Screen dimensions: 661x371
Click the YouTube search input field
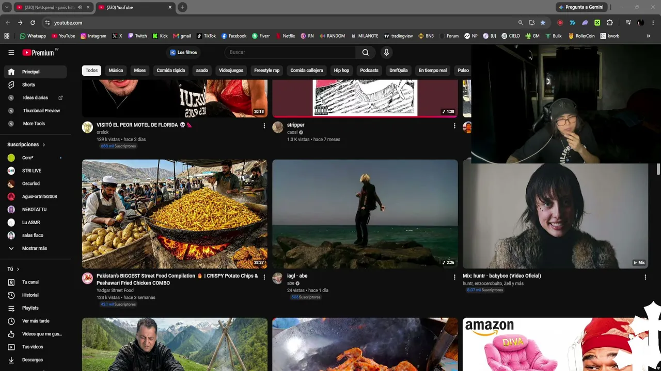point(290,52)
